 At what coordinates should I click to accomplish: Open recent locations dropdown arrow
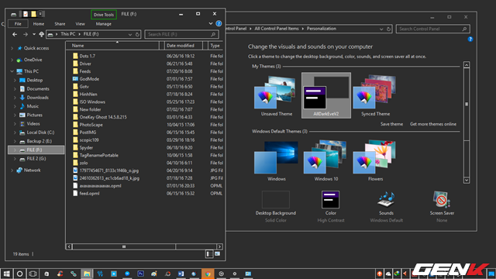coord(34,34)
